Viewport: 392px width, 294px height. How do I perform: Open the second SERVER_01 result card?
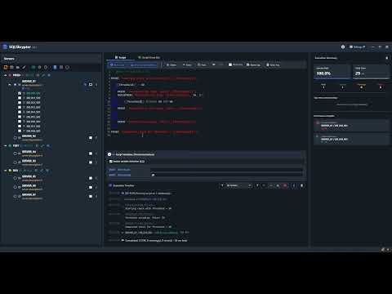click(x=352, y=139)
